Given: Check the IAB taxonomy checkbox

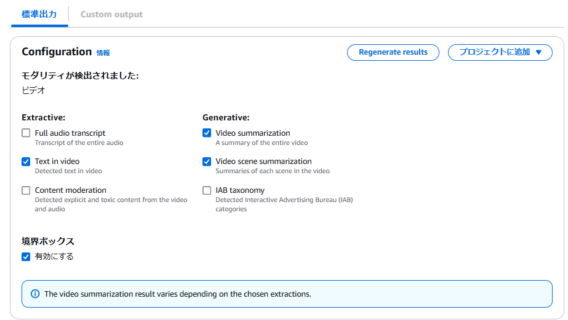Looking at the screenshot, I should click(x=207, y=190).
